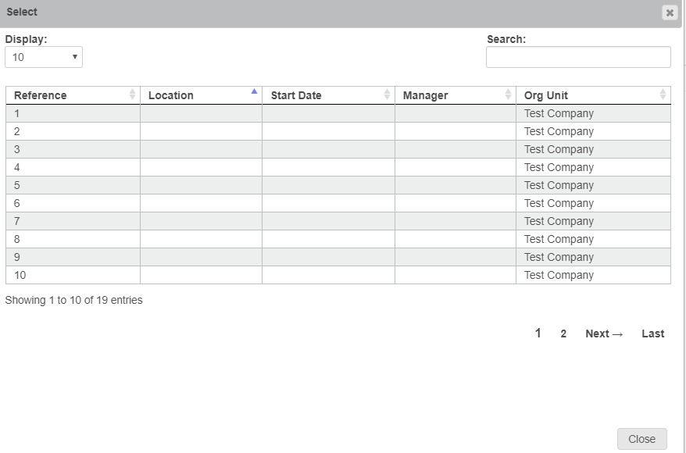Jump to the Last page
Screen dimensions: 686x453
(x=652, y=334)
